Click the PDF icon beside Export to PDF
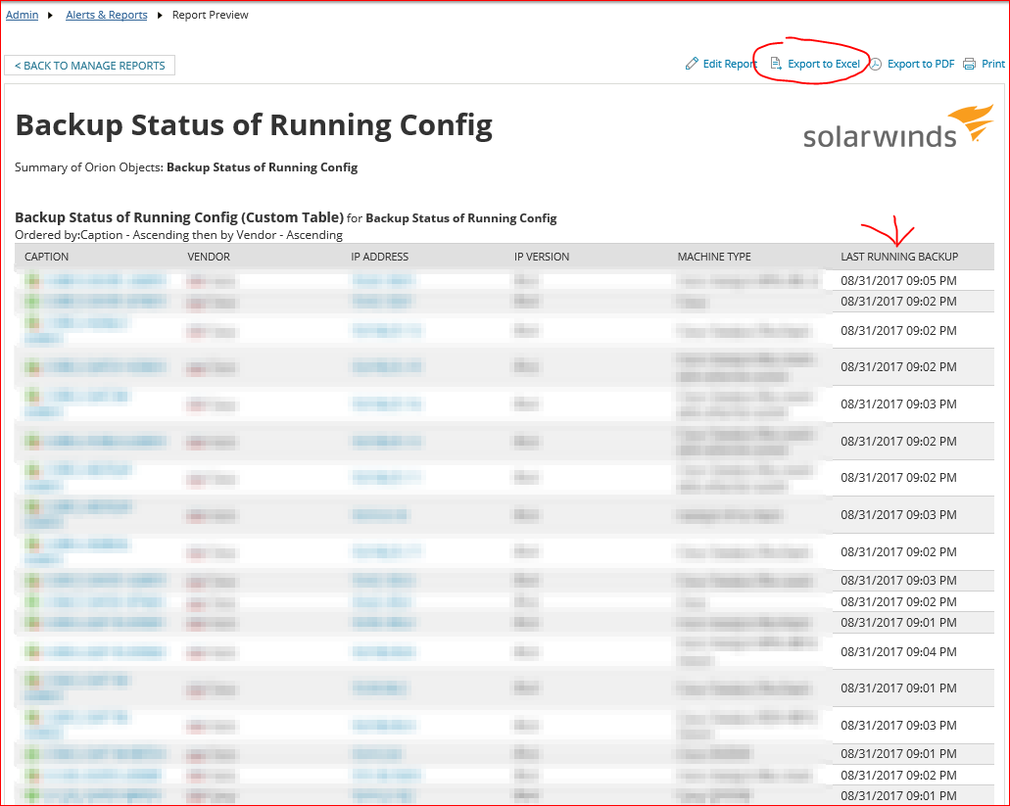Viewport: 1010px width, 806px height. 876,65
